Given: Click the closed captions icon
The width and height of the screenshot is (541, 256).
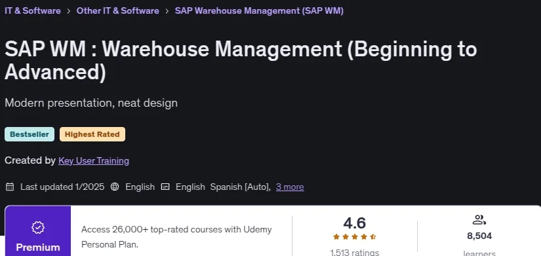Looking at the screenshot, I should pyautogui.click(x=165, y=187).
